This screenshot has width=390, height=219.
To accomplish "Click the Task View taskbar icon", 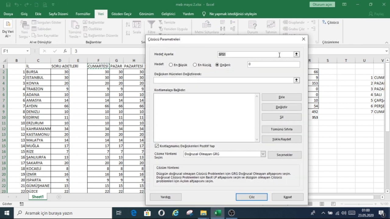I will pos(119,213).
